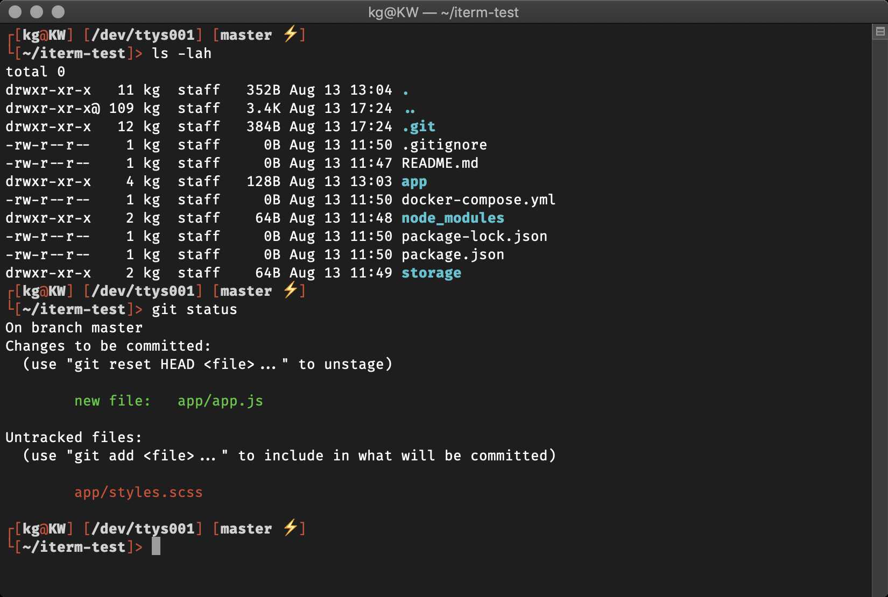Click the lightning bolt in the git status prompt

pos(290,290)
